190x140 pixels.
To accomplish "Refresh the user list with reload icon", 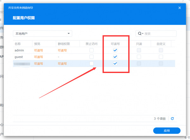I will [x=172, y=119].
